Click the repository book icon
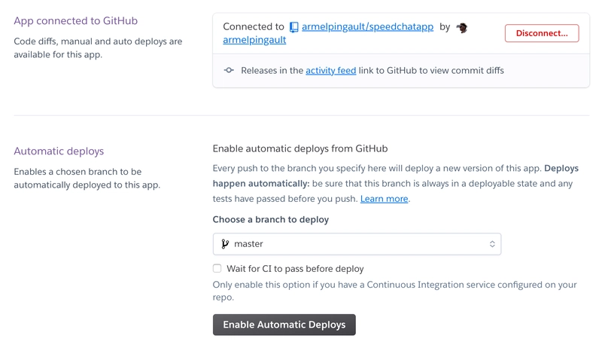602x348 pixels. [293, 27]
